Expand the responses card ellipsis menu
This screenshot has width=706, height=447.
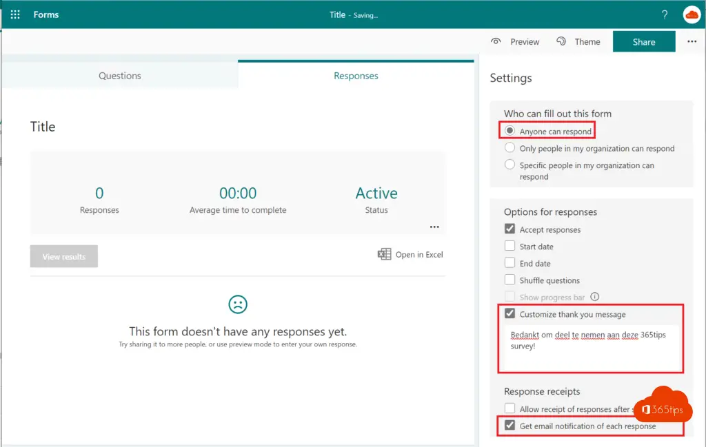click(x=434, y=227)
